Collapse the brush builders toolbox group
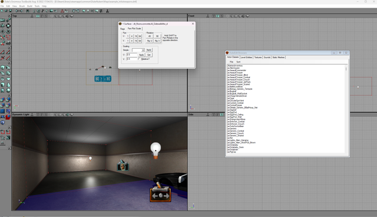Screen dimensions: 377x217 [x=9, y=62]
